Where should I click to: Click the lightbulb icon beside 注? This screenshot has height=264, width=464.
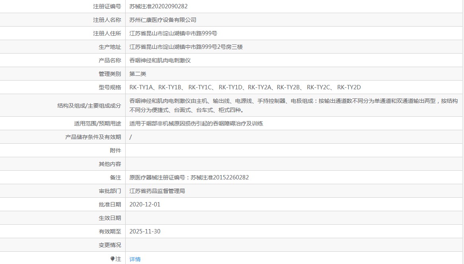[113, 259]
